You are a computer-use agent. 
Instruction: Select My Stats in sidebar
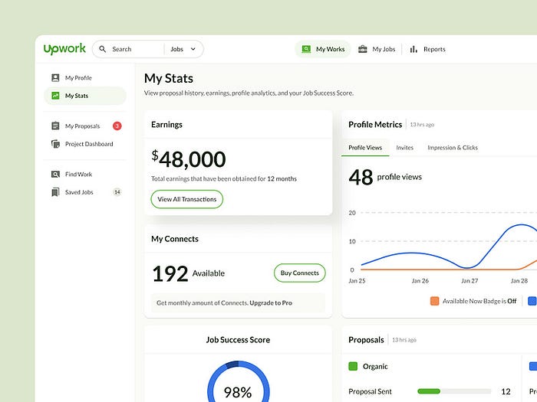85,96
